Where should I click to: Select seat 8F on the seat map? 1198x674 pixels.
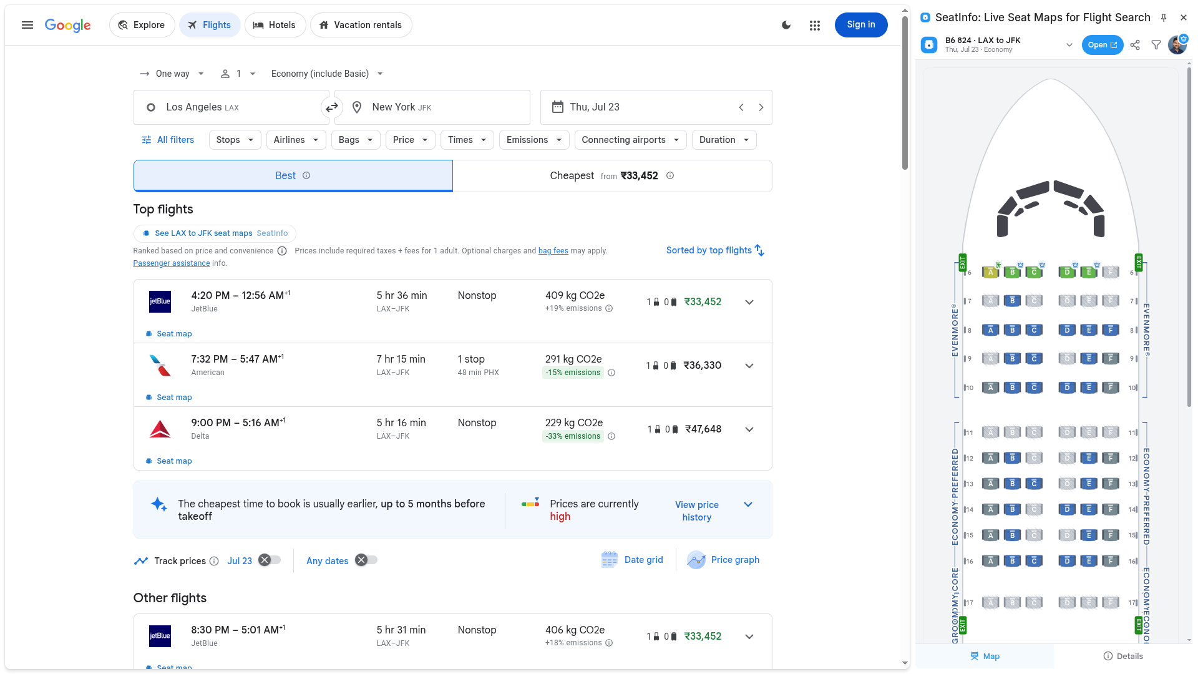pyautogui.click(x=1111, y=330)
